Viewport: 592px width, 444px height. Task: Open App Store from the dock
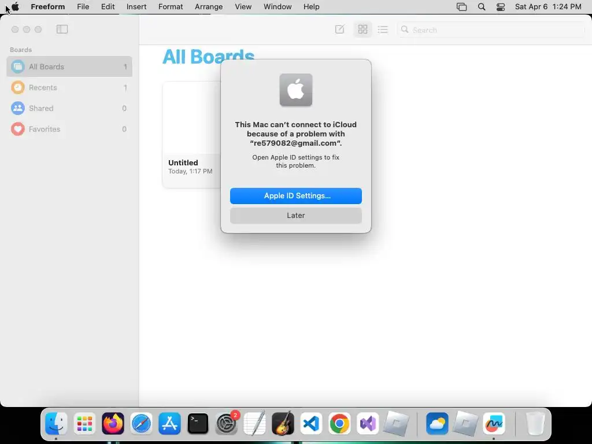[169, 423]
